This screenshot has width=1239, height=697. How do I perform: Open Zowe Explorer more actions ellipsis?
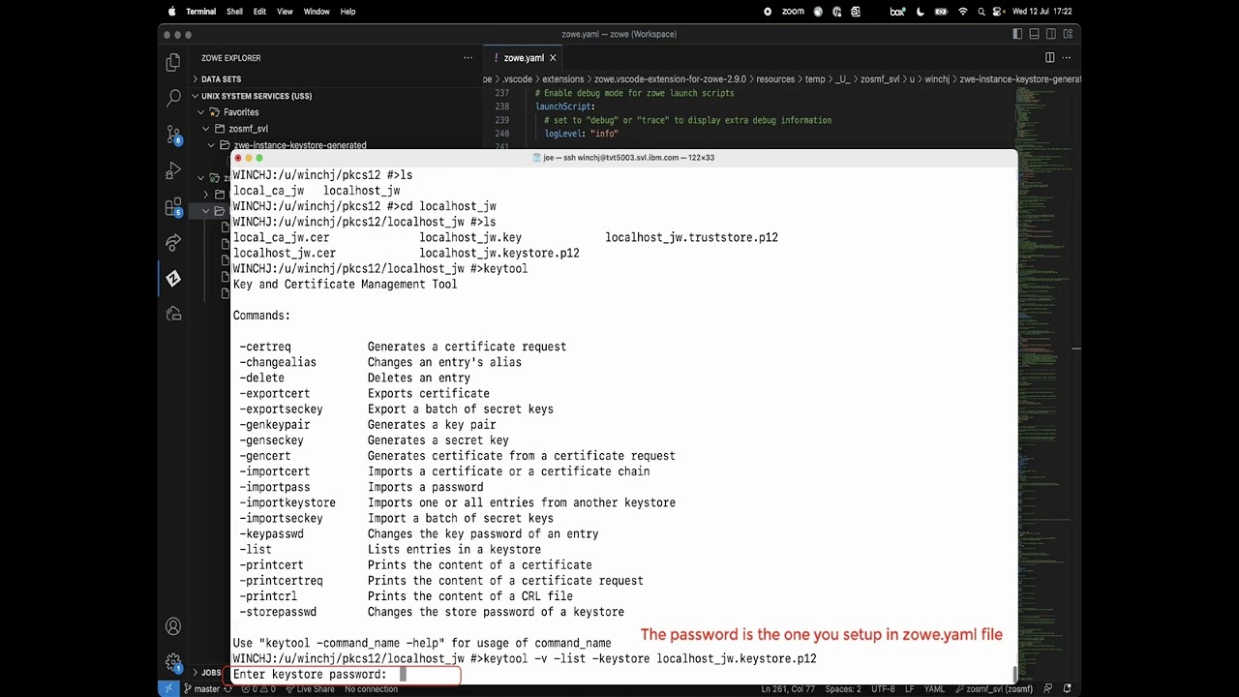click(468, 58)
